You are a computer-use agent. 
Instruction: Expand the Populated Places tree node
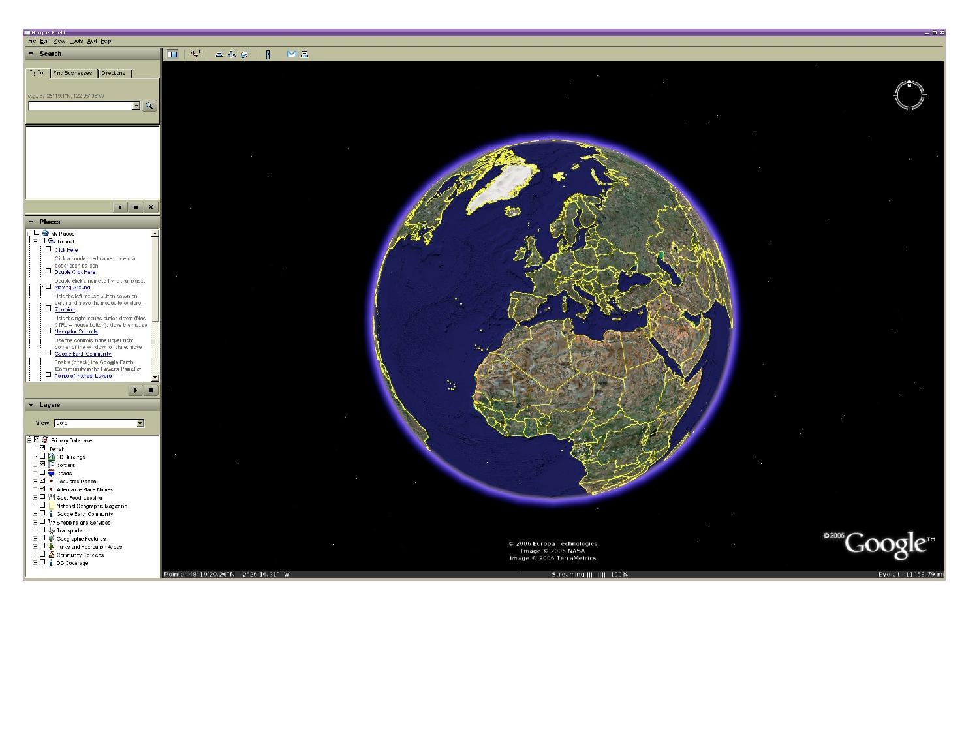coord(36,481)
